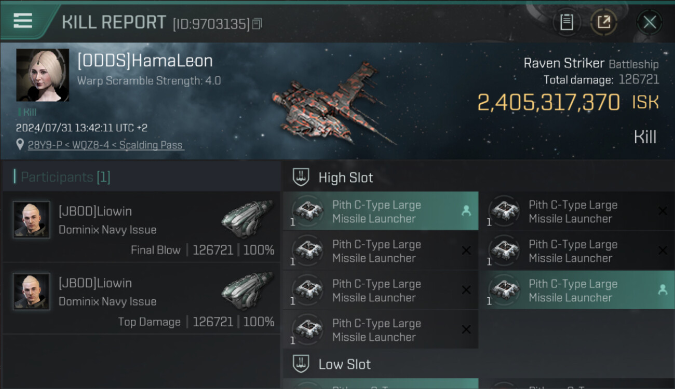
Task: Click the High Slot section header
Action: coord(345,177)
